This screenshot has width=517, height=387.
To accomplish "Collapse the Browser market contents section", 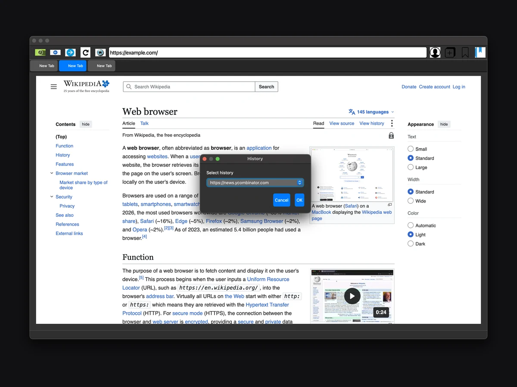I will click(52, 173).
